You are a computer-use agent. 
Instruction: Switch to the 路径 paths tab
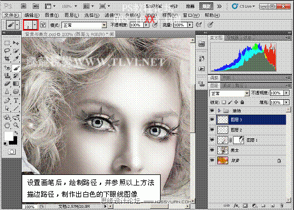coord(239,86)
